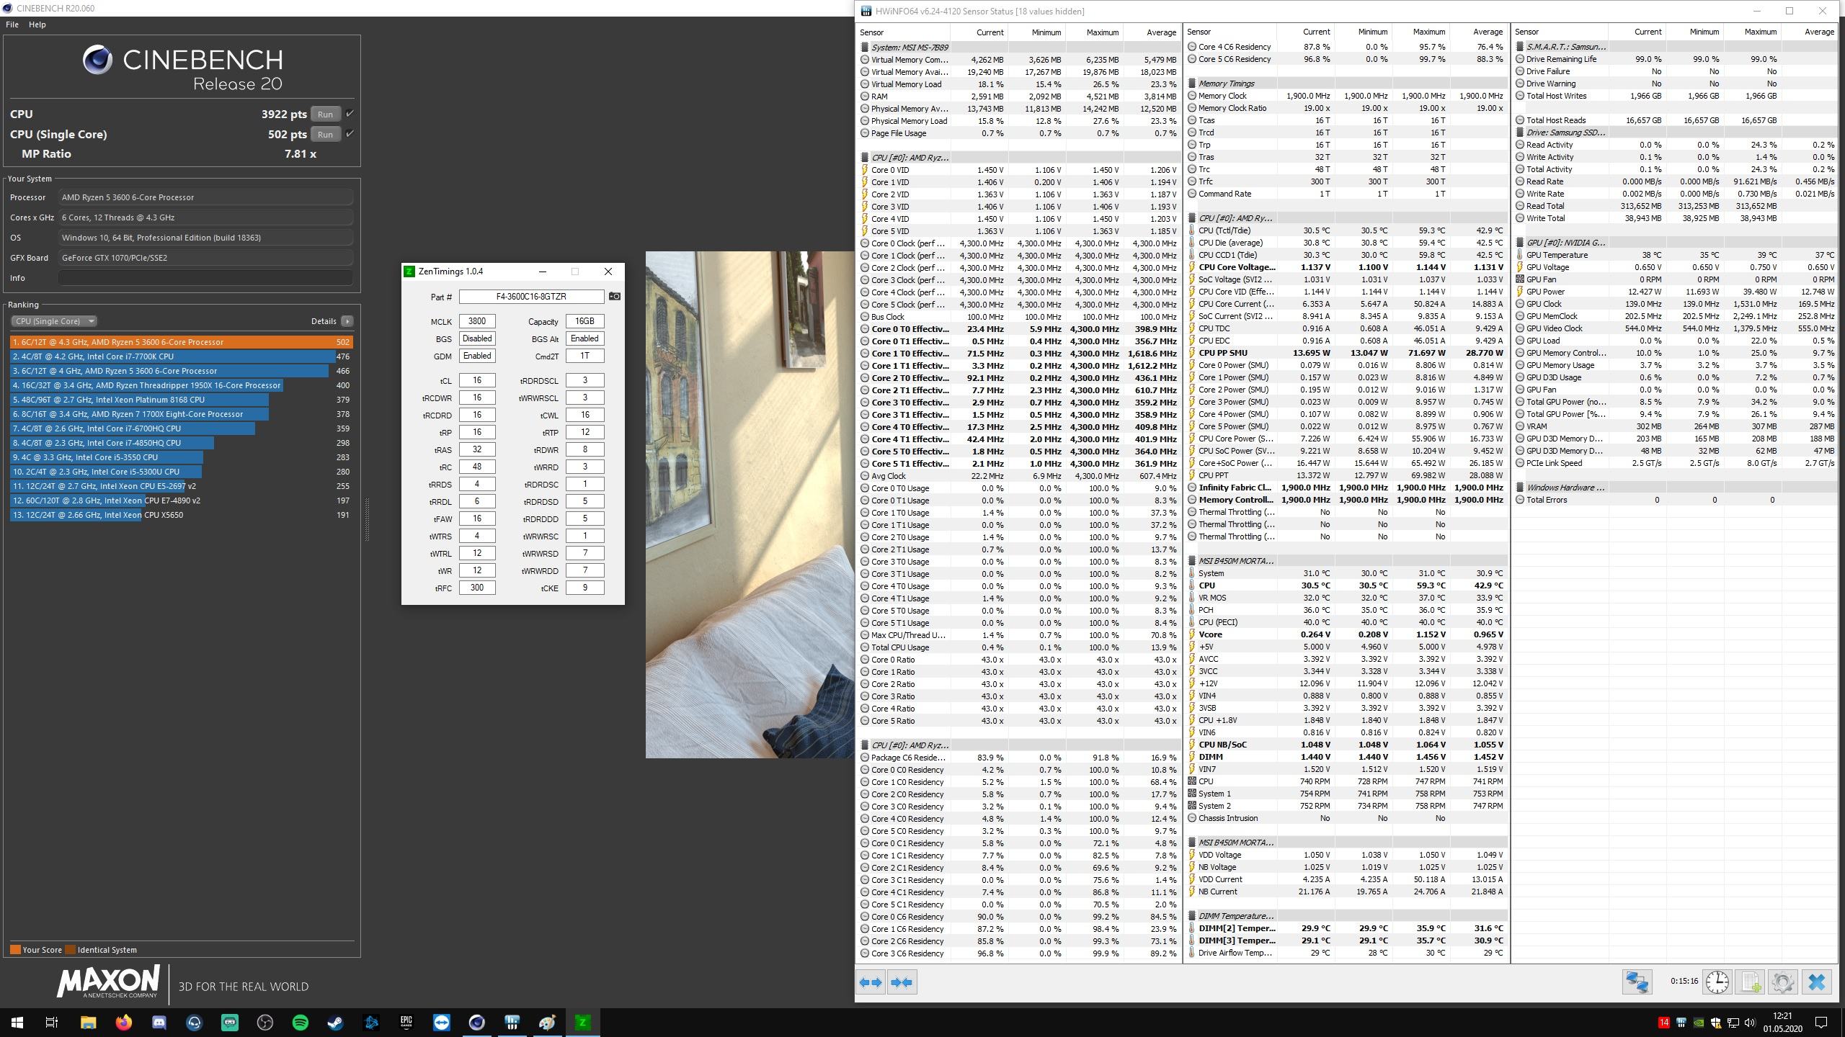Take ZenTimings screenshot with camera icon
Viewport: 1845px width, 1037px height.
(615, 296)
